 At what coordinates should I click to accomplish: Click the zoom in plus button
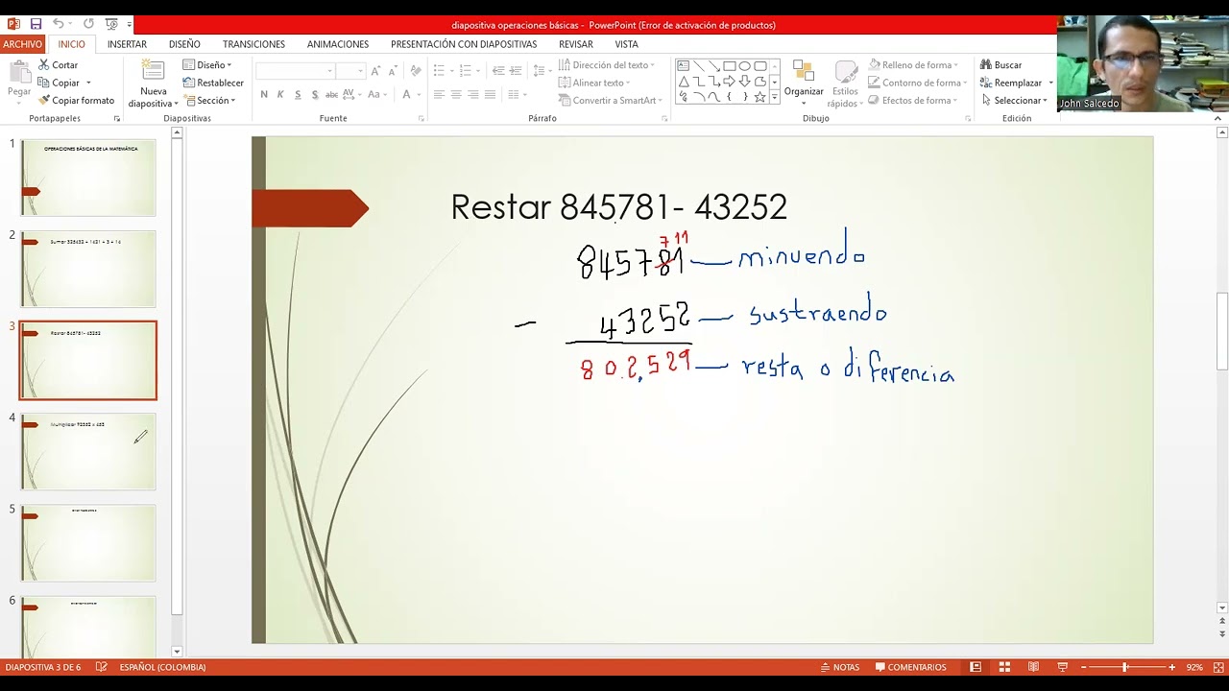pyautogui.click(x=1171, y=667)
